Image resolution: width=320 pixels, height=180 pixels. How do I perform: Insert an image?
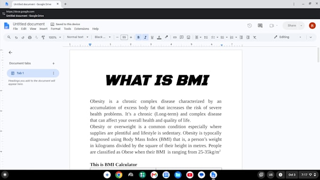(188, 37)
